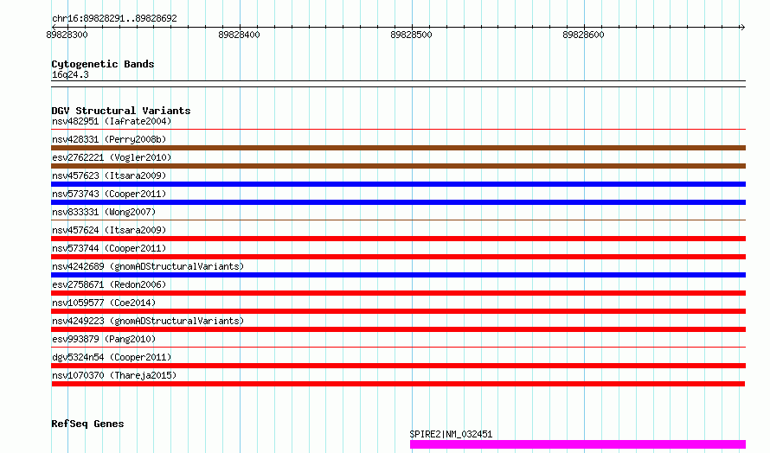The image size is (770, 453).
Task: Click the blue bar under nsv457623
Action: (x=398, y=184)
